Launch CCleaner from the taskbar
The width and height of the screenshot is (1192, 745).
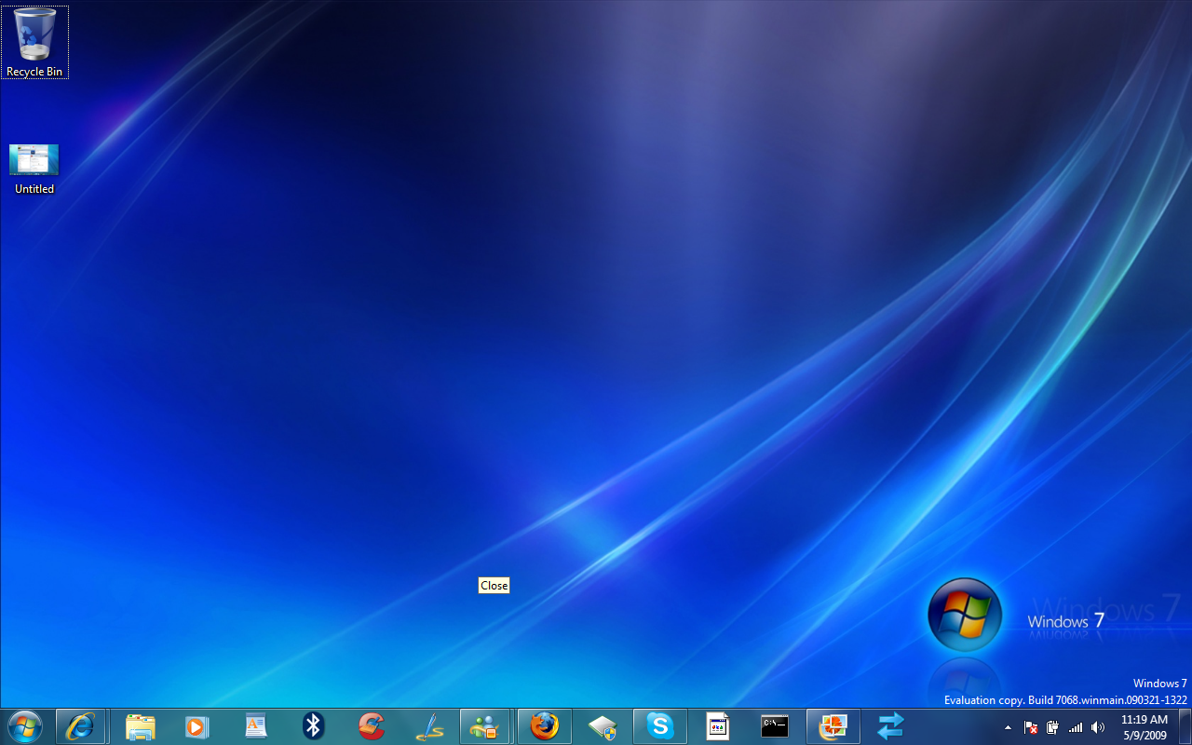click(372, 725)
